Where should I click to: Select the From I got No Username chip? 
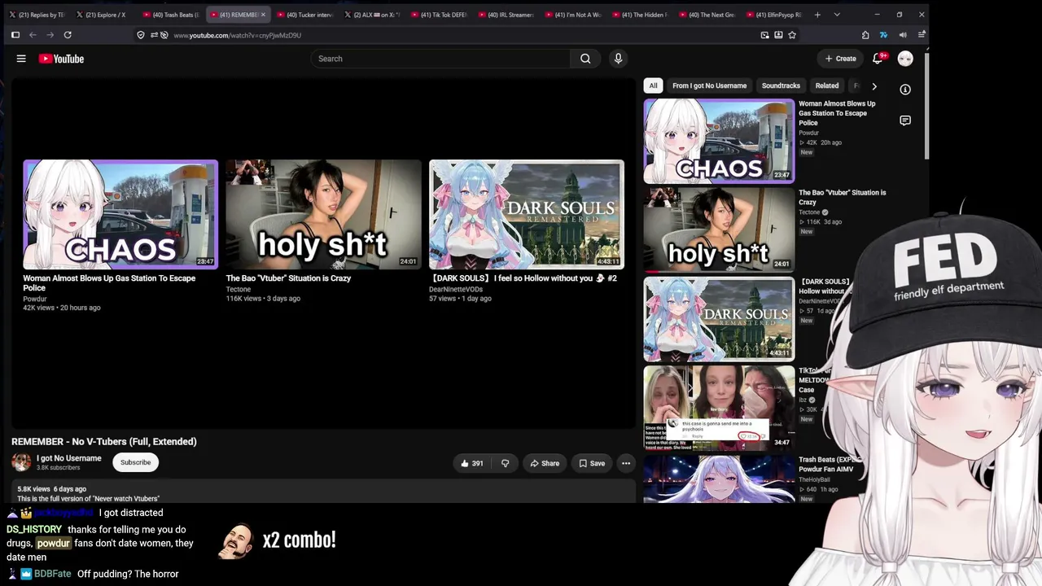[709, 85]
